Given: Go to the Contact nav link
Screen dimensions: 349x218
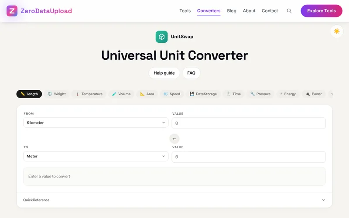Looking at the screenshot, I should point(270,10).
